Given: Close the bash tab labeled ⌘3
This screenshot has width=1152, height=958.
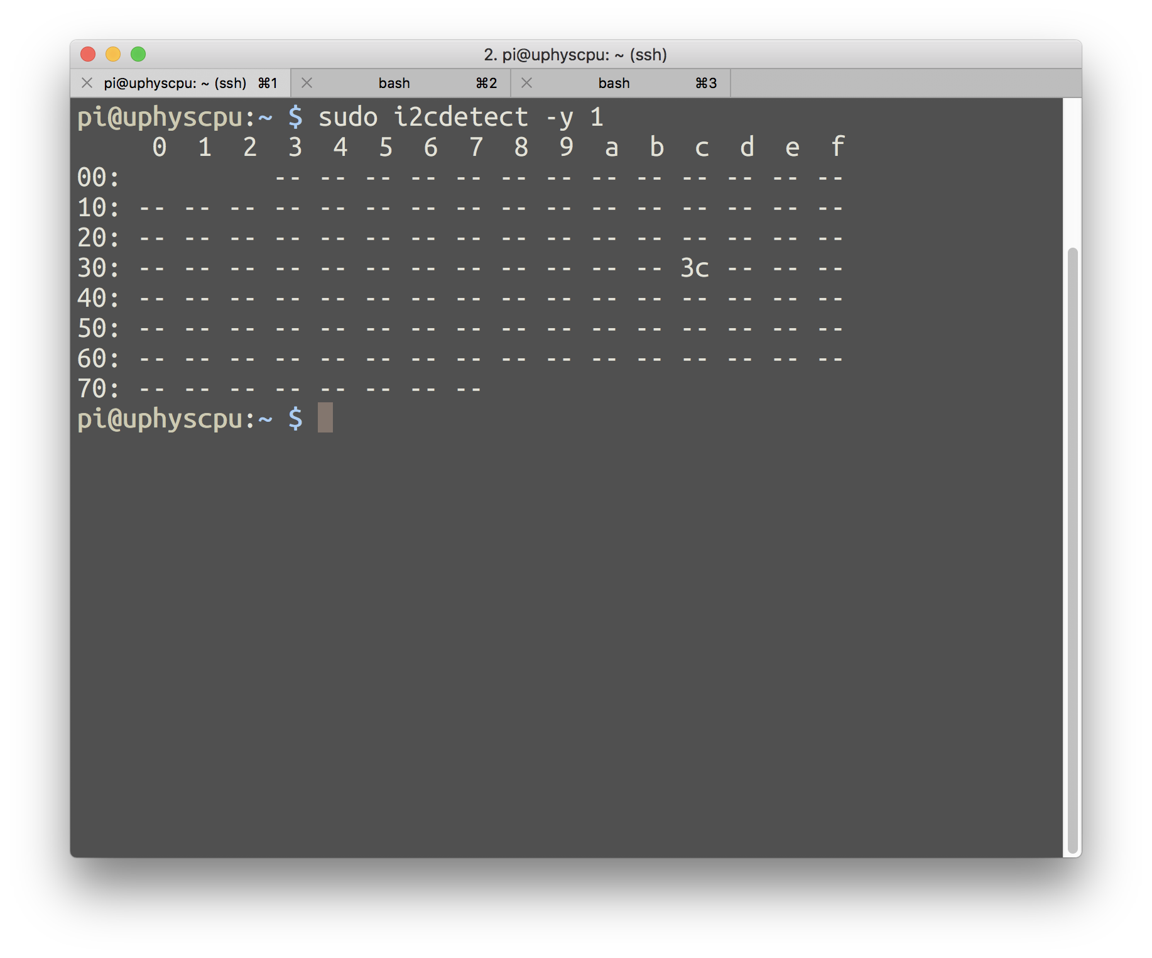Looking at the screenshot, I should [527, 83].
